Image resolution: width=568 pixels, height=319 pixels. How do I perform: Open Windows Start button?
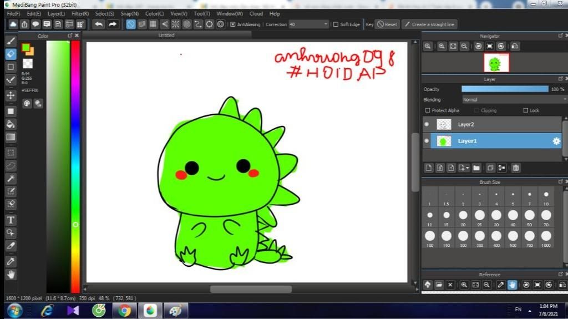pos(15,311)
